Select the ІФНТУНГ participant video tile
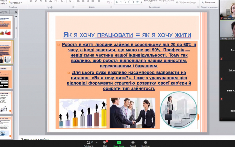The height and width of the screenshot is (147, 235). 227,10
